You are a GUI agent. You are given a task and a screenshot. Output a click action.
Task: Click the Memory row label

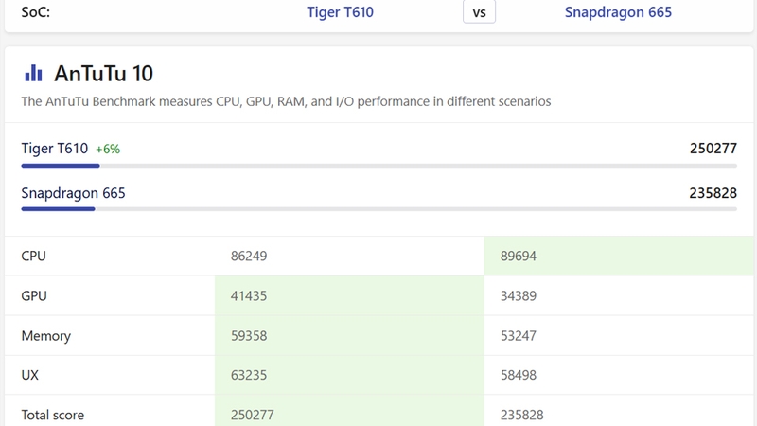pyautogui.click(x=45, y=336)
